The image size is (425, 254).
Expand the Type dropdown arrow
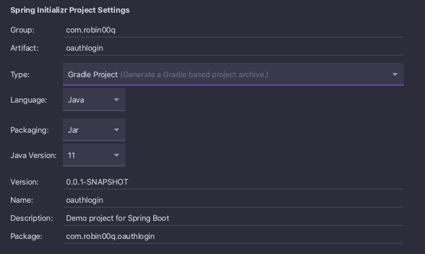[x=395, y=75]
